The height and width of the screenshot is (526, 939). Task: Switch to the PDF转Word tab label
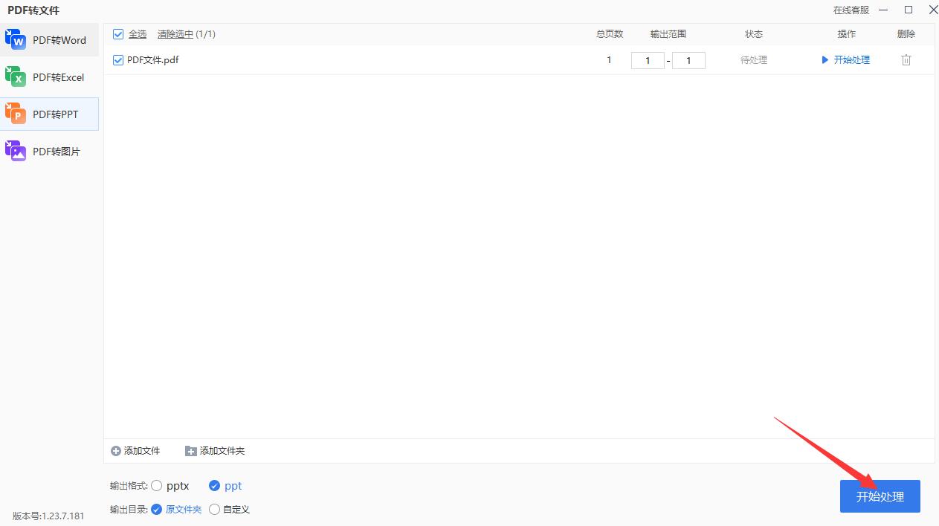pyautogui.click(x=59, y=40)
